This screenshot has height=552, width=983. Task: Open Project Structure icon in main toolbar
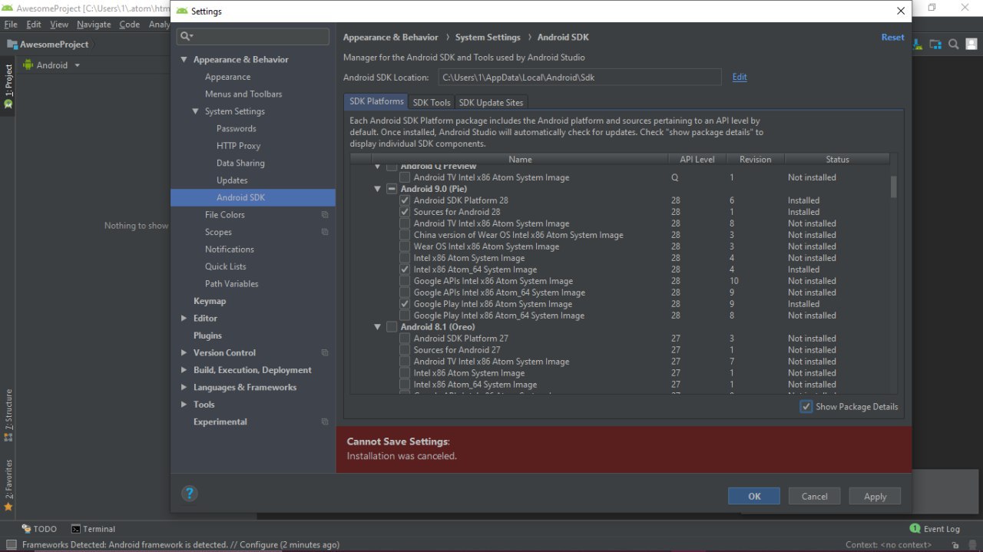pos(936,45)
